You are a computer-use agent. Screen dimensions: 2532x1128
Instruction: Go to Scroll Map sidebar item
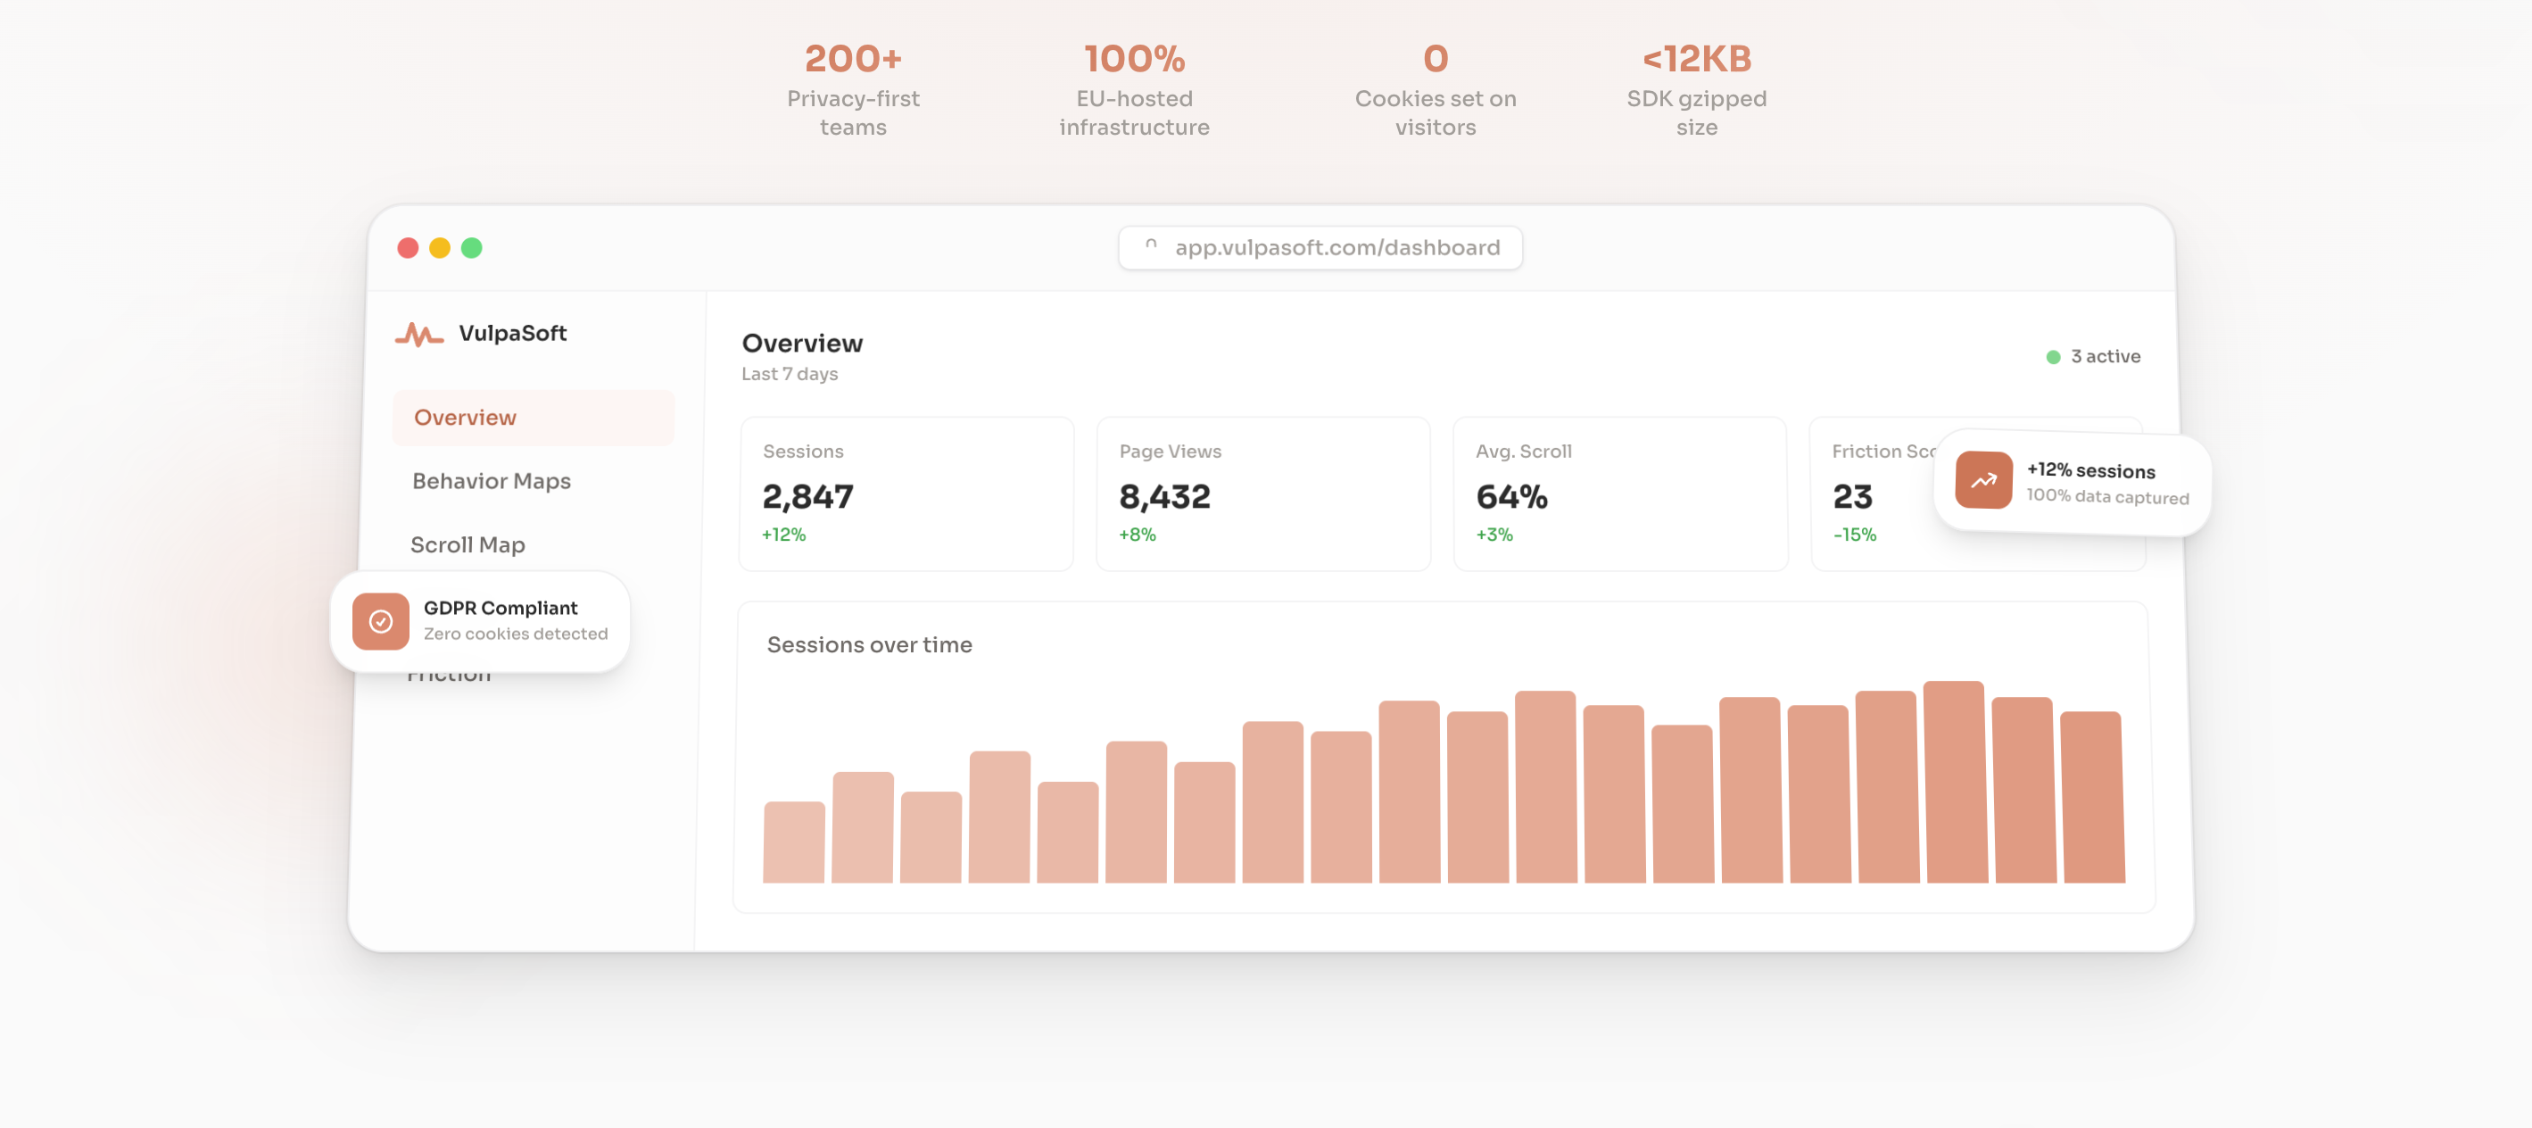point(468,545)
